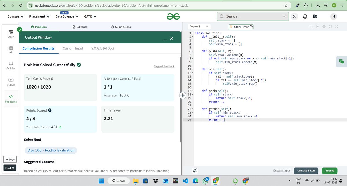The image size is (347, 186).
Task: Collapse sidebar with green arrow button
Action: coord(20,29)
